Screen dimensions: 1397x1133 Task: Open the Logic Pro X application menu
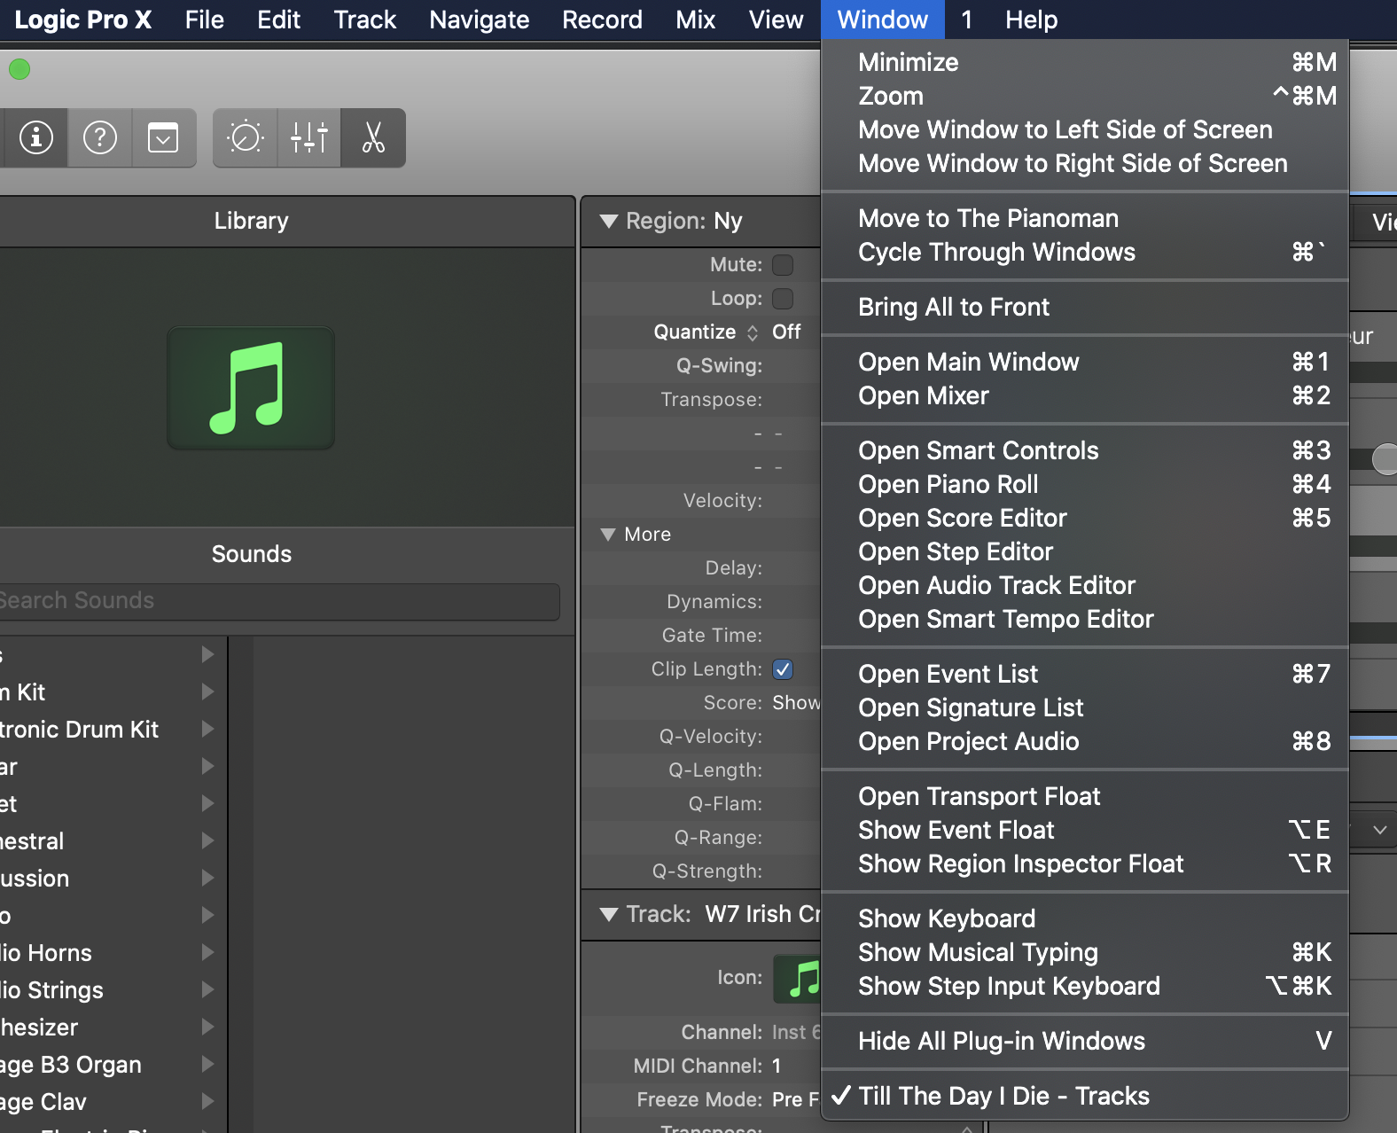(x=83, y=20)
